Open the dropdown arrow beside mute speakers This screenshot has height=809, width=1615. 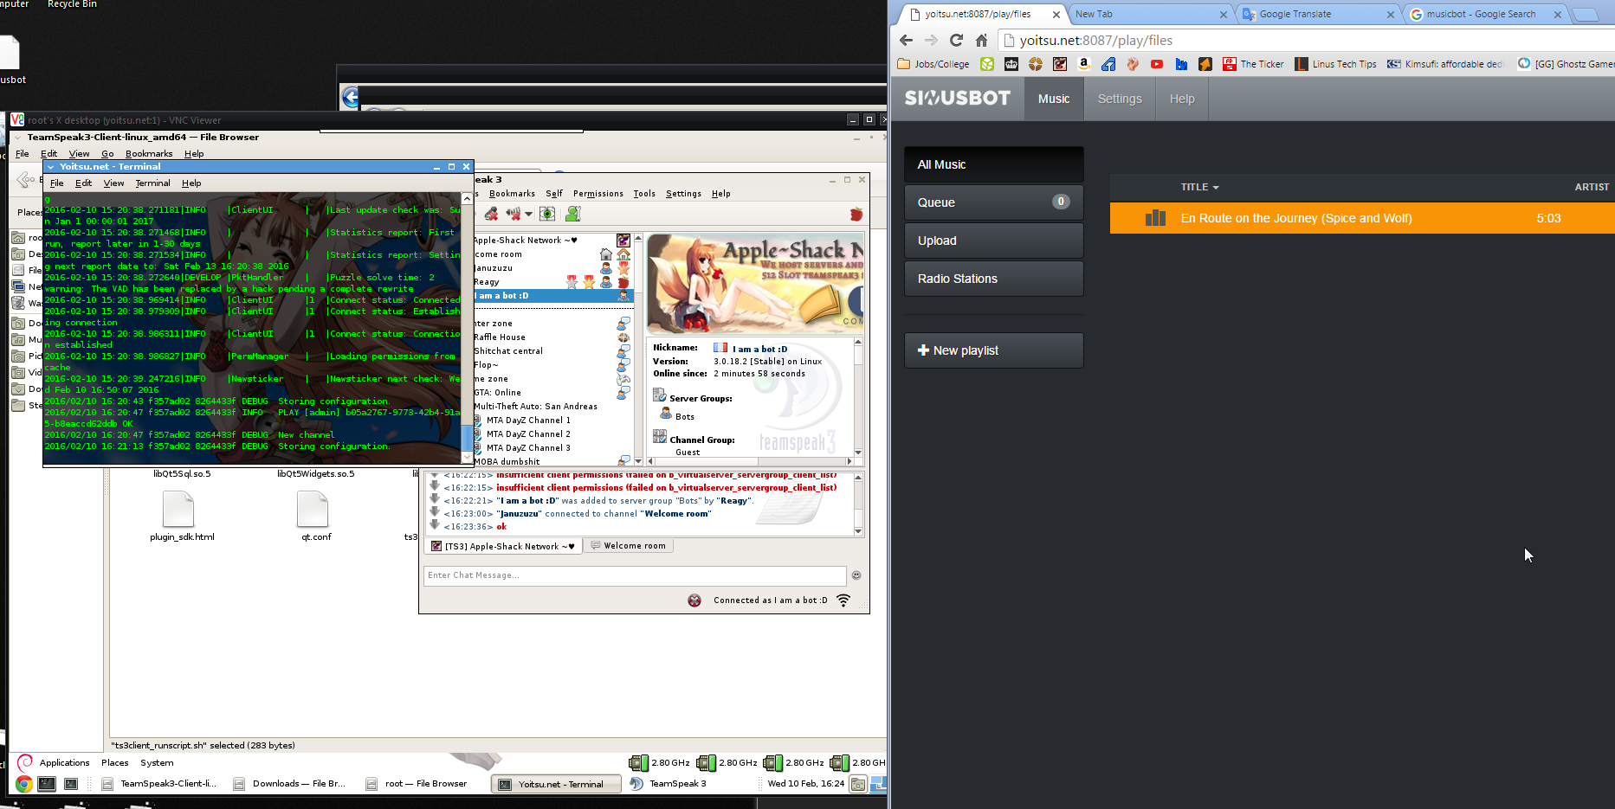tap(528, 214)
